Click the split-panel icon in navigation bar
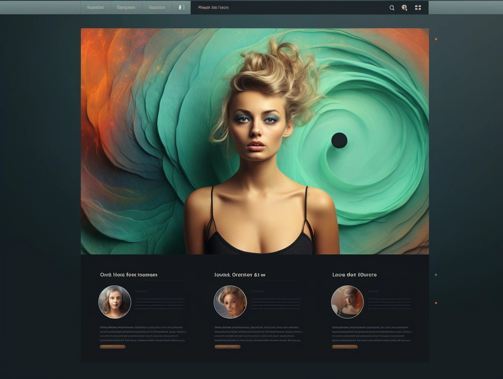503x379 pixels. click(182, 7)
